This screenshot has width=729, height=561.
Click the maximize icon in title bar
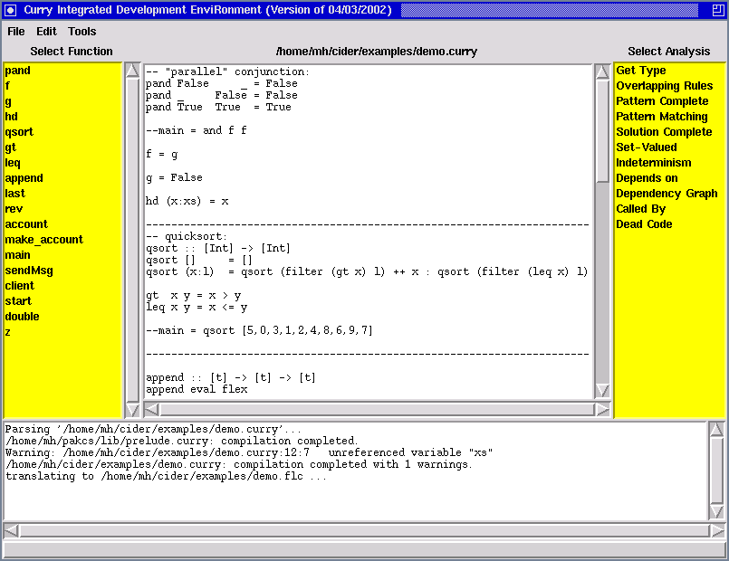coord(718,10)
